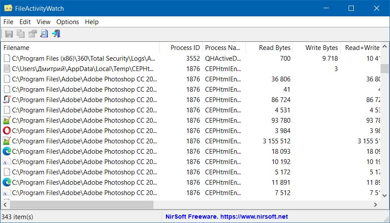390x223 pixels.
Task: Click the Copy selected items toolbar icon
Action: pyautogui.click(x=21, y=34)
